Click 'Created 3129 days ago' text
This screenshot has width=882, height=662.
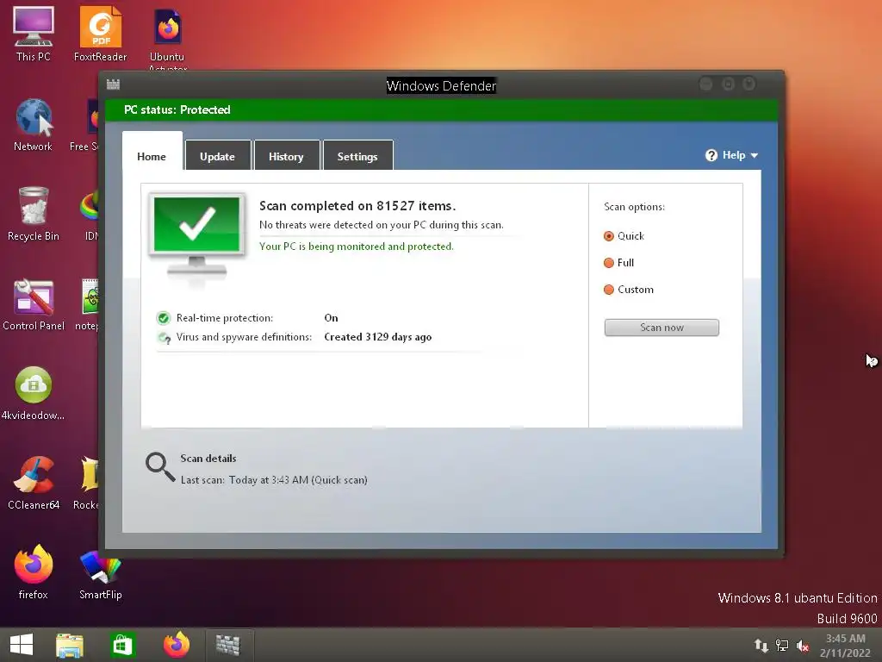click(378, 337)
